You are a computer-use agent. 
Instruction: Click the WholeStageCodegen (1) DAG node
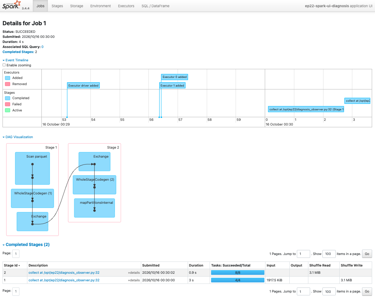[32, 198]
